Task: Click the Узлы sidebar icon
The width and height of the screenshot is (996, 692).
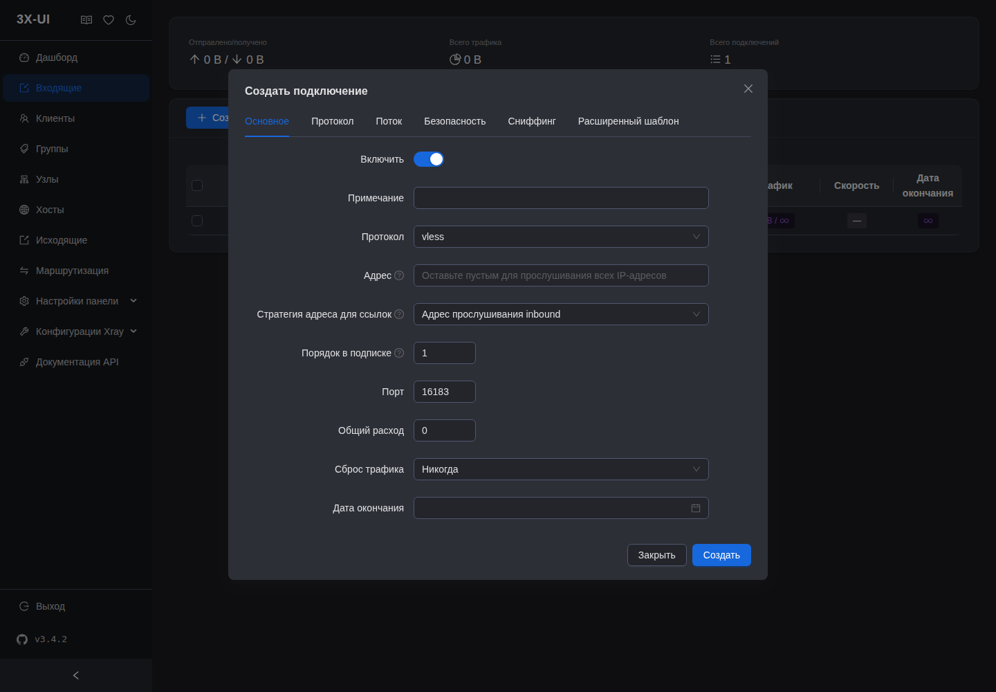Action: click(x=24, y=179)
